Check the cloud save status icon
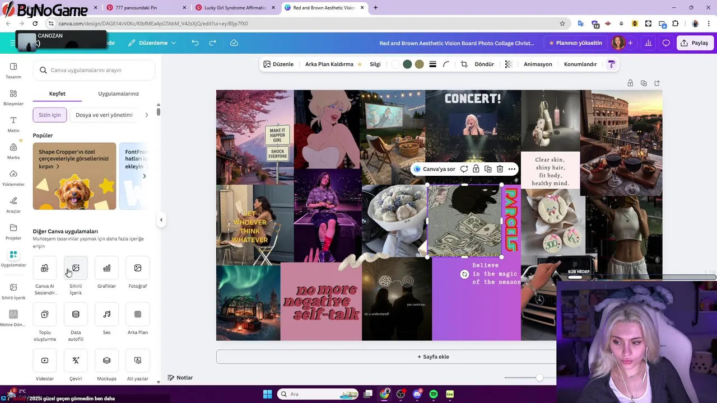The width and height of the screenshot is (717, 403). [x=234, y=43]
